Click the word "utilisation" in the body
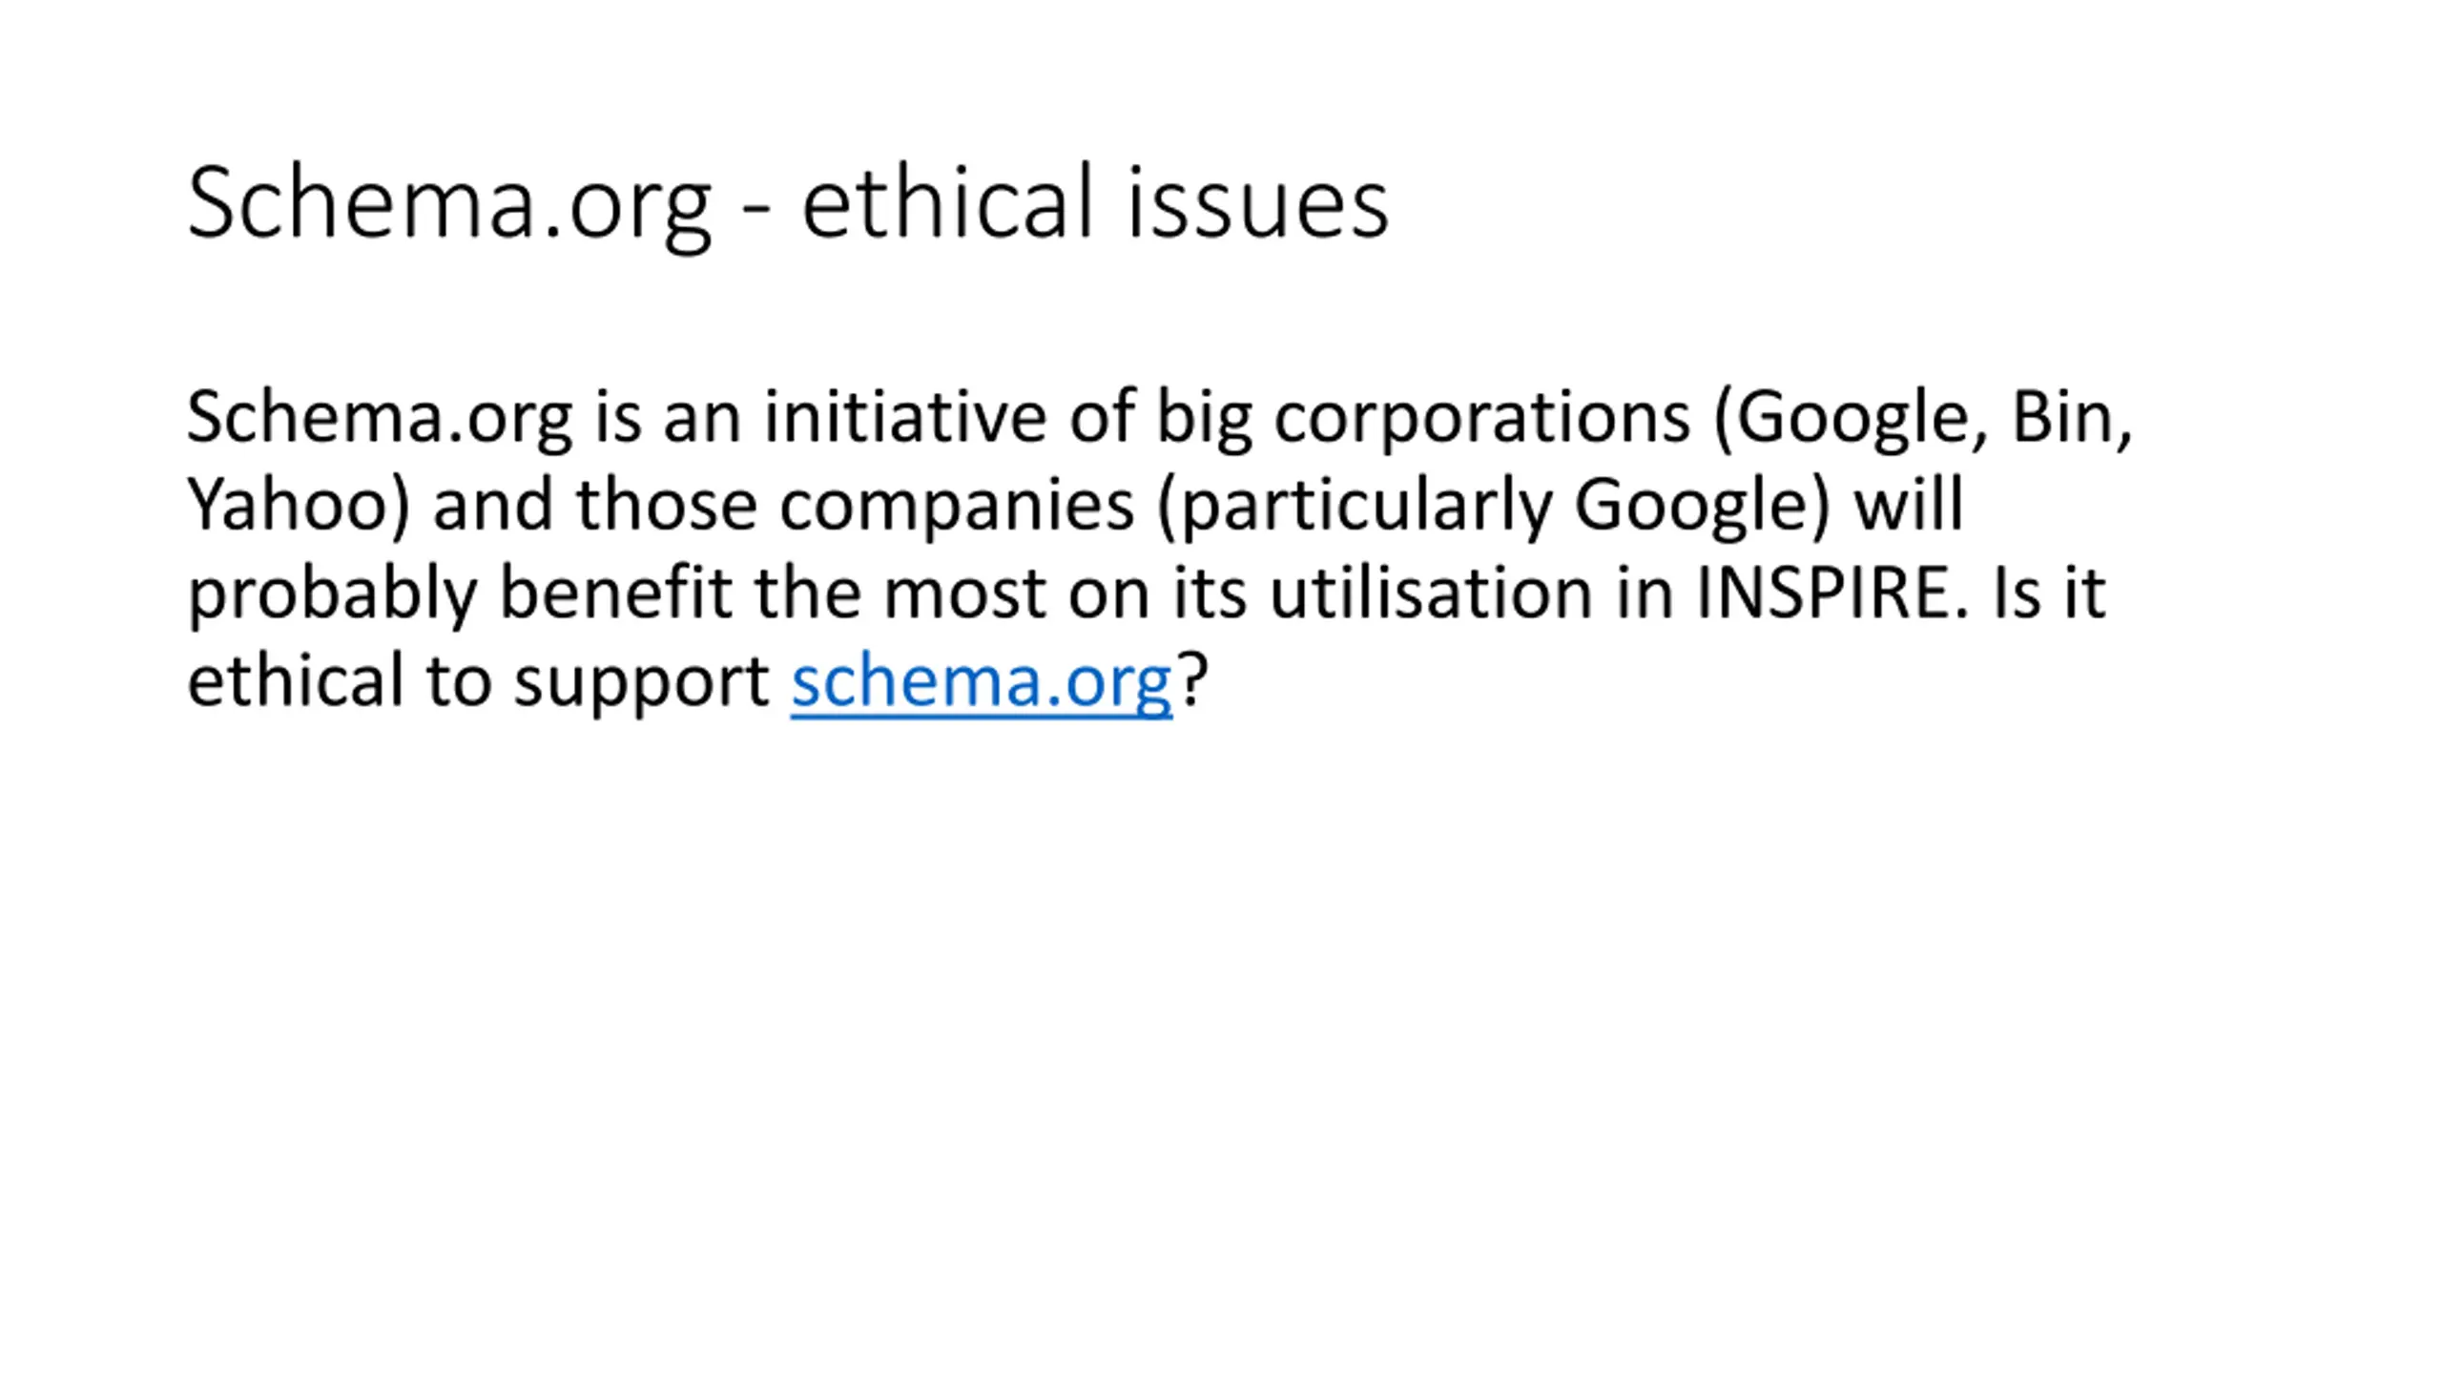 pyautogui.click(x=1431, y=593)
